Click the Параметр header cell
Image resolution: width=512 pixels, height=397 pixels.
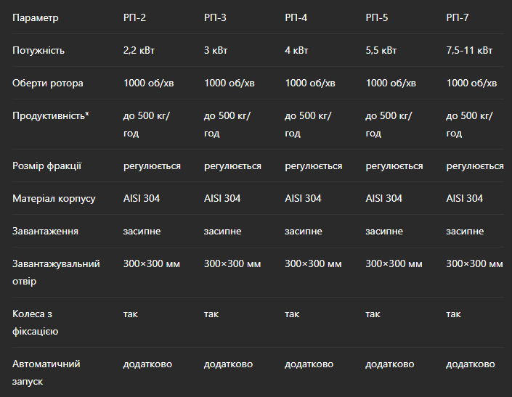[x=36, y=17]
